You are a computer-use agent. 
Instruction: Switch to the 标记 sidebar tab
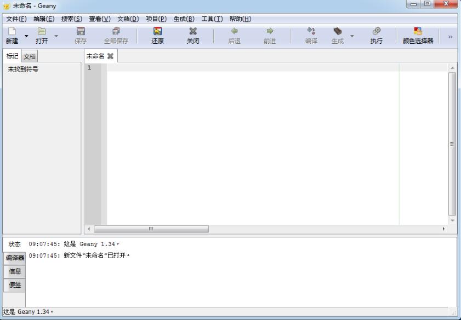click(x=13, y=56)
